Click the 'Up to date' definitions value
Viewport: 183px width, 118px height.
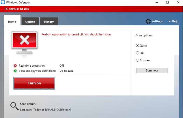tap(66, 71)
